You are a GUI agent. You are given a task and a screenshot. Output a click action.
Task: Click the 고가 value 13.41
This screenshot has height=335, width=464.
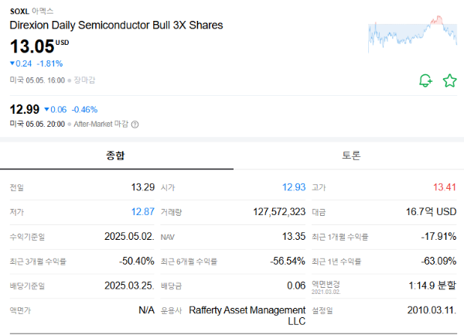(x=445, y=187)
